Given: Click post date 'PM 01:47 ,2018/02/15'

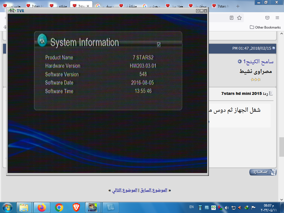Looking at the screenshot, I should coord(252,48).
